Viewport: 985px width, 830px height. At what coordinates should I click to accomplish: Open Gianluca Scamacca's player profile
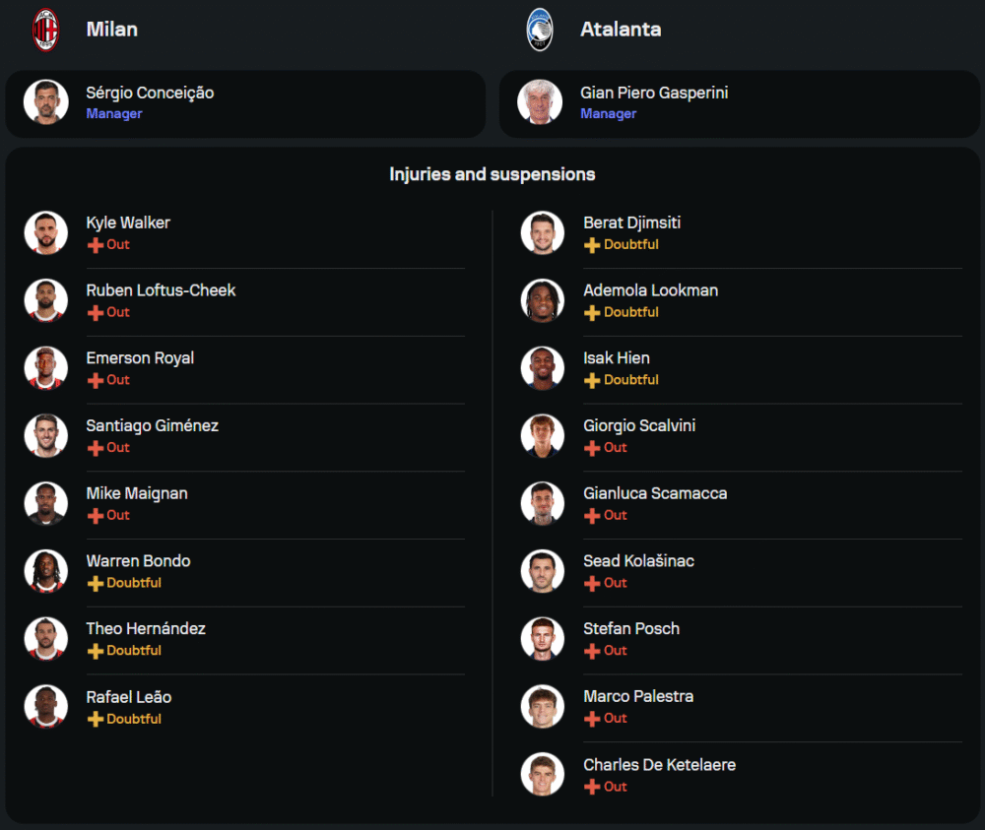[x=655, y=493]
